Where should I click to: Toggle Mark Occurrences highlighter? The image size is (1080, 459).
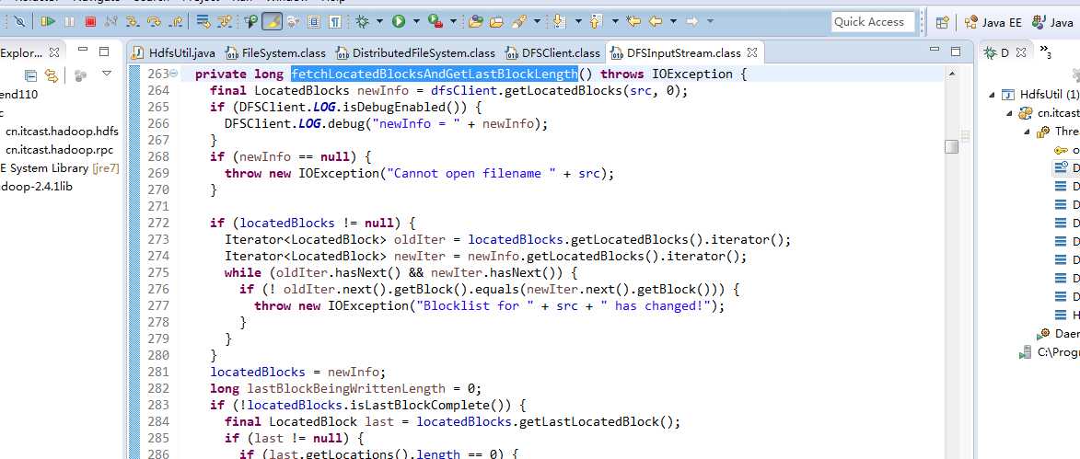coord(273,21)
